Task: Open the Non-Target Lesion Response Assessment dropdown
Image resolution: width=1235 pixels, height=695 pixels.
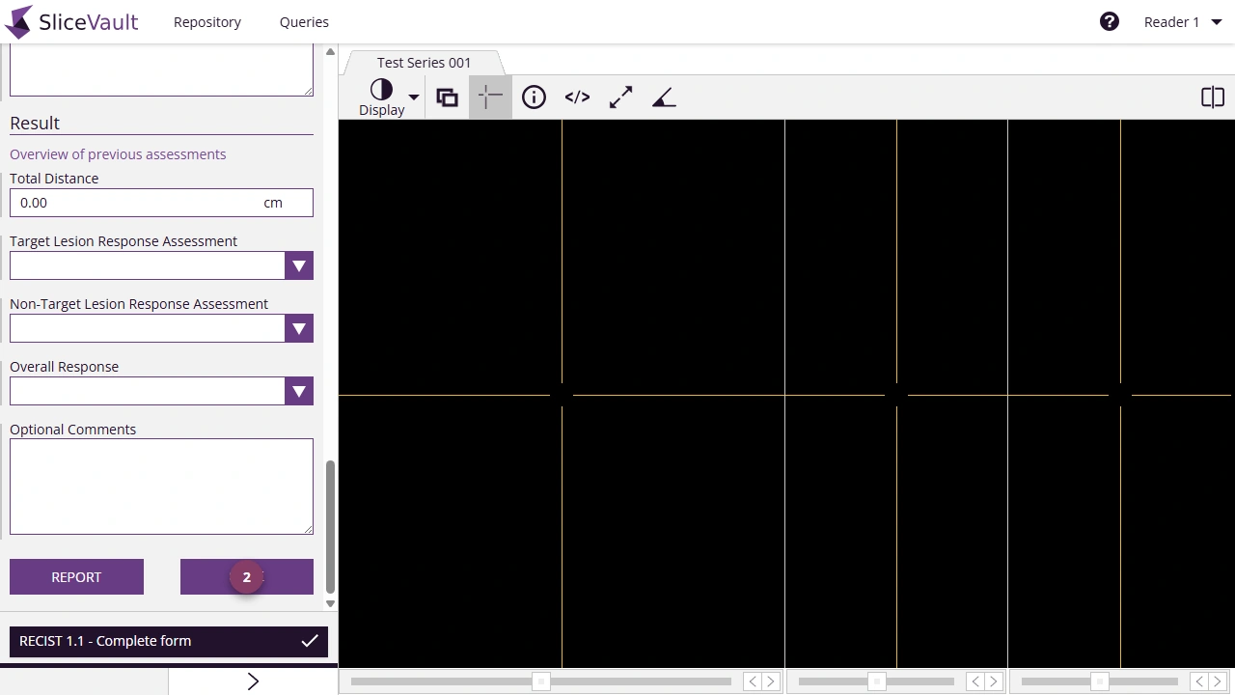Action: pyautogui.click(x=298, y=328)
